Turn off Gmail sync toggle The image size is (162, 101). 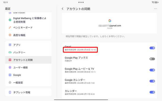pyautogui.click(x=152, y=48)
